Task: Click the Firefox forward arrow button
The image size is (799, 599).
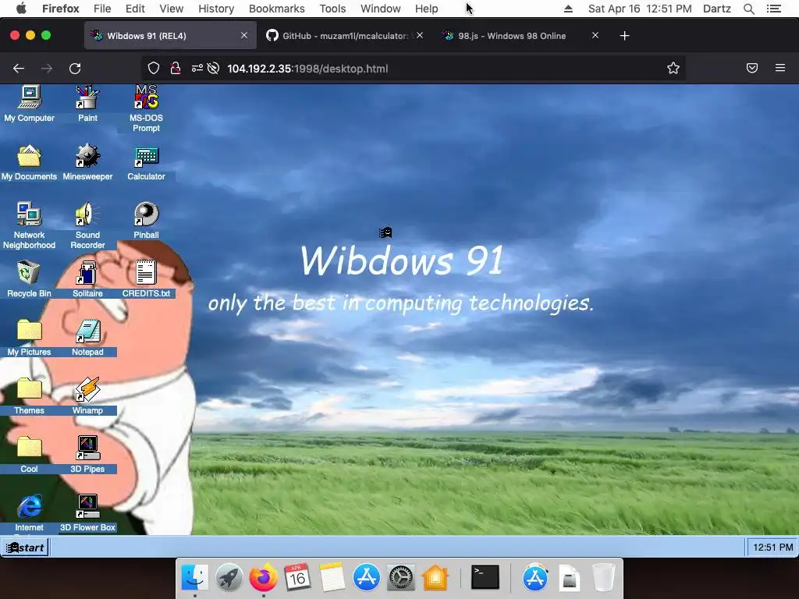Action: [x=47, y=69]
